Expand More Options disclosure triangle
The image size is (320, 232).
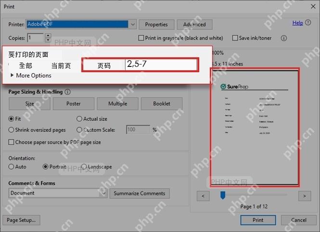pos(12,75)
